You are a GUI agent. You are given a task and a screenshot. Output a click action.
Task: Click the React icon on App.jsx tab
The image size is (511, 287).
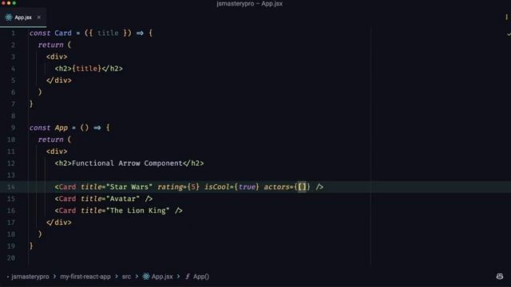[x=9, y=18]
